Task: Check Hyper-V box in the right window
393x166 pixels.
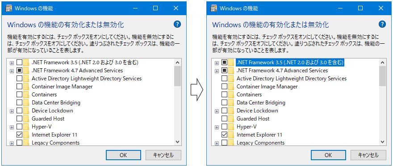Action: point(224,127)
